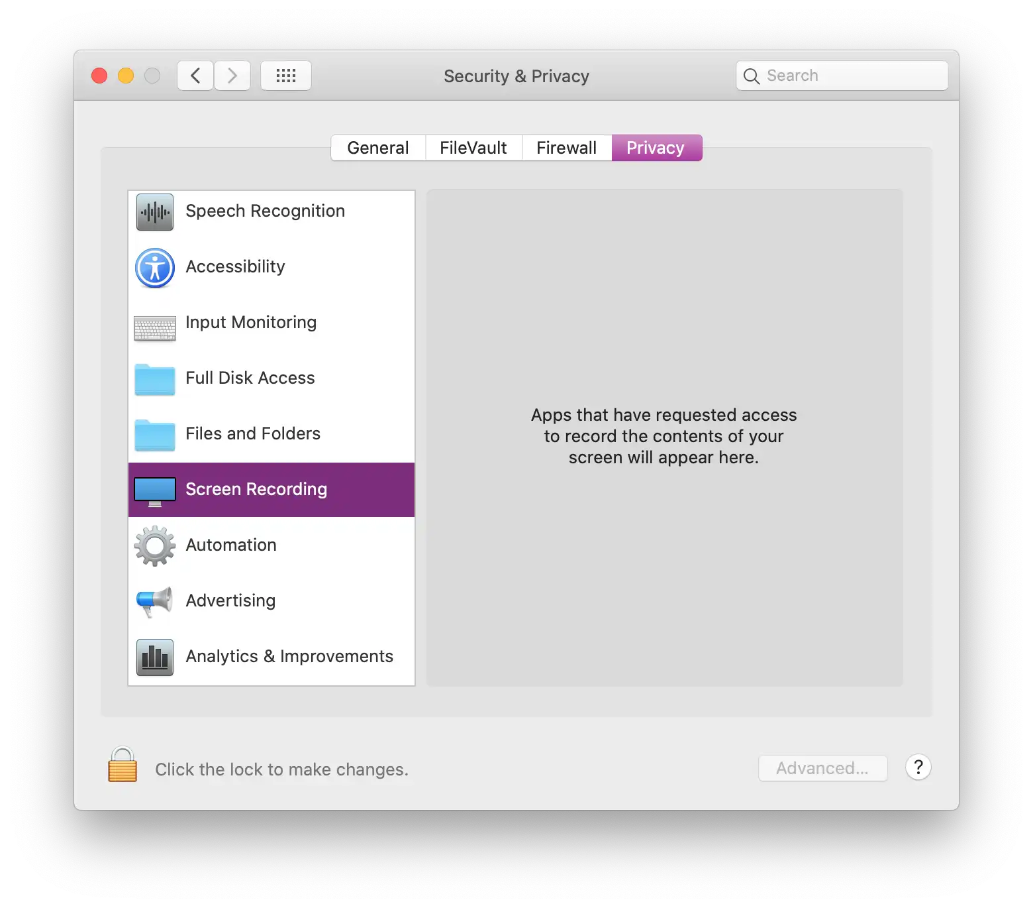Open Automation via the gear icon

154,546
